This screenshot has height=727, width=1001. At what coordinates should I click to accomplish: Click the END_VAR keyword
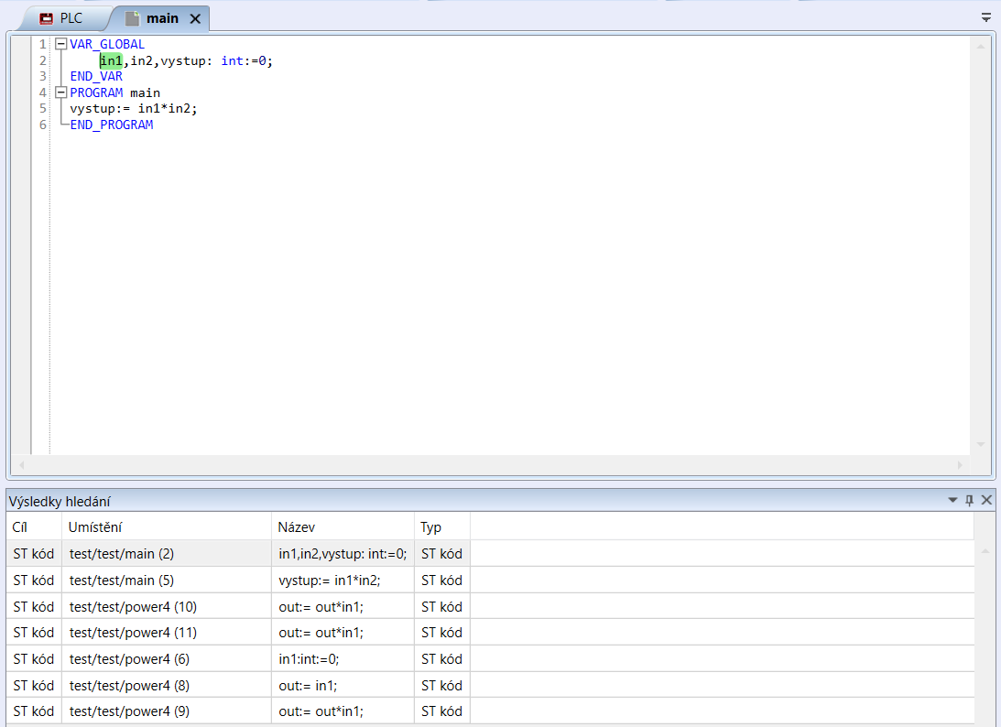point(96,76)
